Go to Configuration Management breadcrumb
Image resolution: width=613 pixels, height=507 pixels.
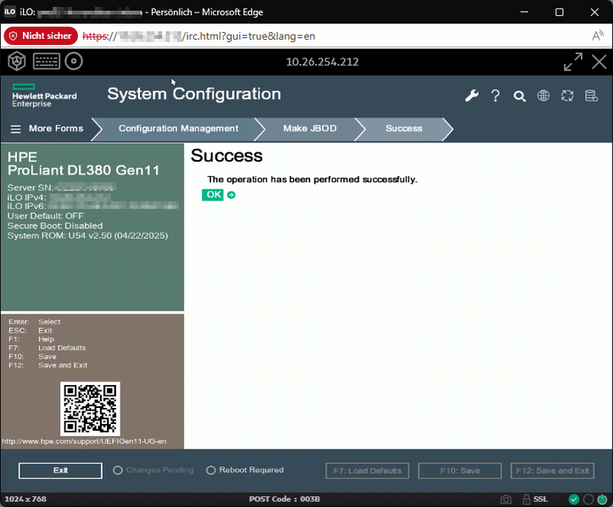click(178, 129)
